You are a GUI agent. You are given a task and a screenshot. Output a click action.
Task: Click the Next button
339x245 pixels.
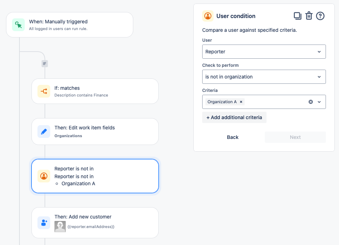click(x=295, y=137)
